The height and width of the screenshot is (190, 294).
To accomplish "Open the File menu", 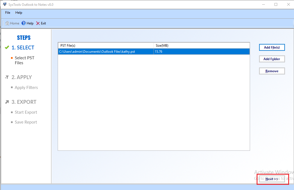I will [x=8, y=13].
